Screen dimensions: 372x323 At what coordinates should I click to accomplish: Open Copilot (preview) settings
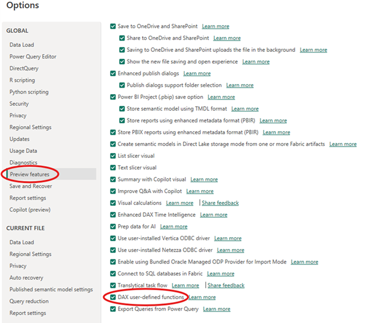(30, 210)
